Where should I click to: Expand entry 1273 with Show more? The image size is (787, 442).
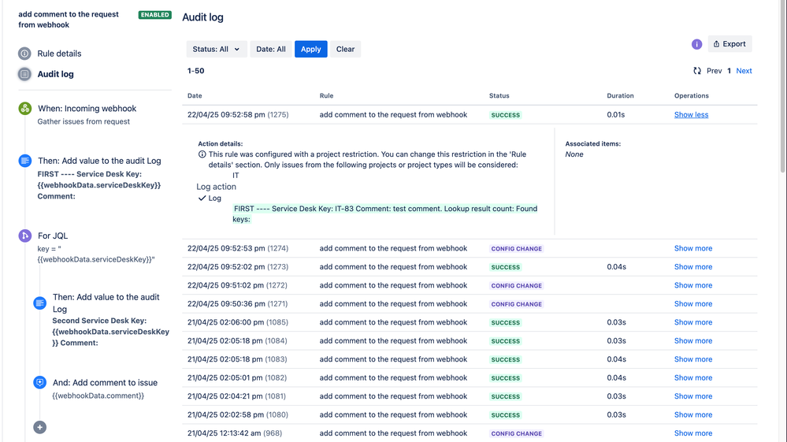(693, 267)
